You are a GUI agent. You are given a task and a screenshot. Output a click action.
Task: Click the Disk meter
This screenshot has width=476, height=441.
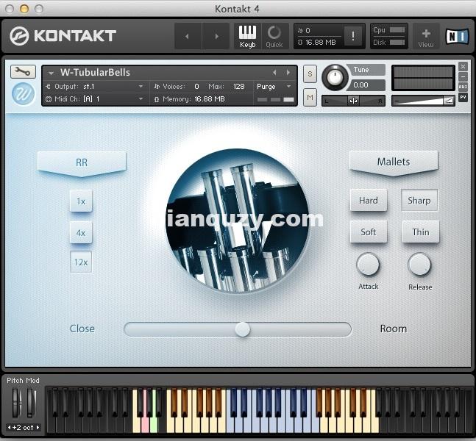(x=397, y=42)
